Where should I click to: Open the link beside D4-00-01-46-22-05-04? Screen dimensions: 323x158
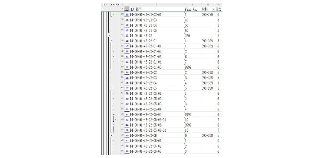point(127,109)
